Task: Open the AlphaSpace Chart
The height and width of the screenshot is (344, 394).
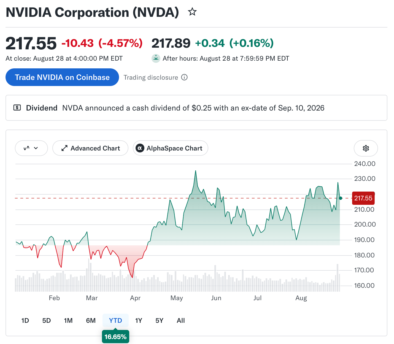Action: pyautogui.click(x=171, y=148)
